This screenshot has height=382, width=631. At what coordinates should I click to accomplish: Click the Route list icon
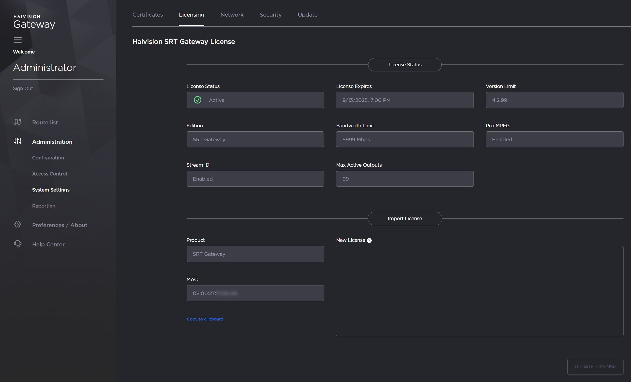(17, 122)
